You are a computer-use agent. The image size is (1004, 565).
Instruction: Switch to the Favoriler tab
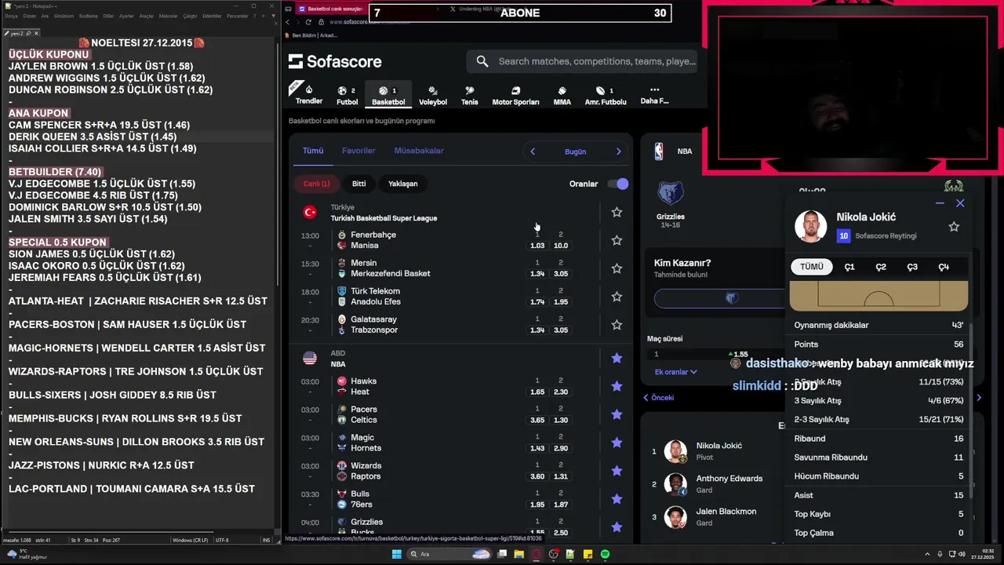point(358,151)
